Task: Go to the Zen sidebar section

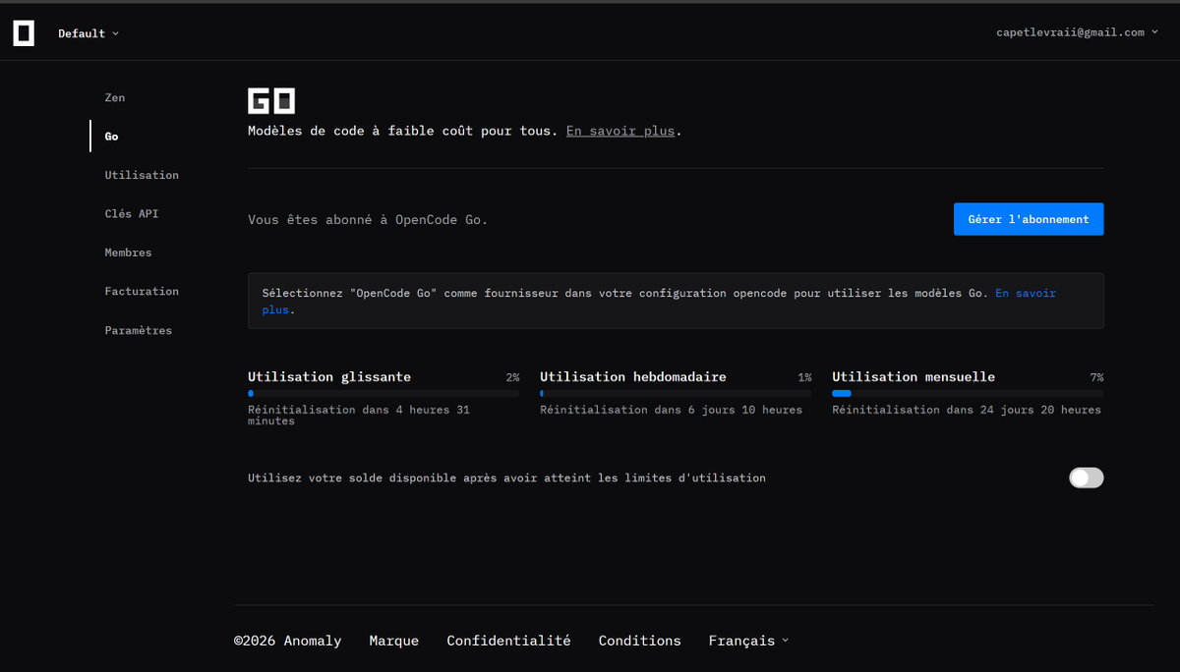Action: (x=115, y=97)
